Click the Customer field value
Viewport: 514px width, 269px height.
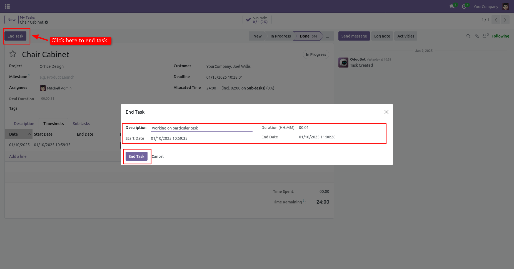tap(228, 66)
